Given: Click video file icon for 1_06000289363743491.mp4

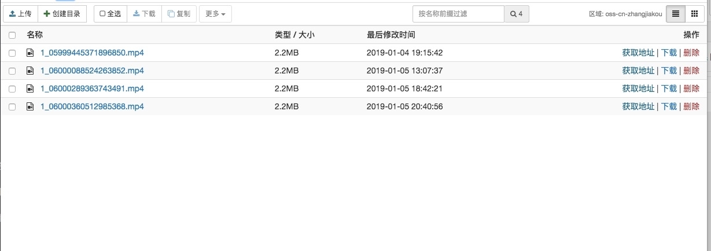Looking at the screenshot, I should [x=30, y=88].
